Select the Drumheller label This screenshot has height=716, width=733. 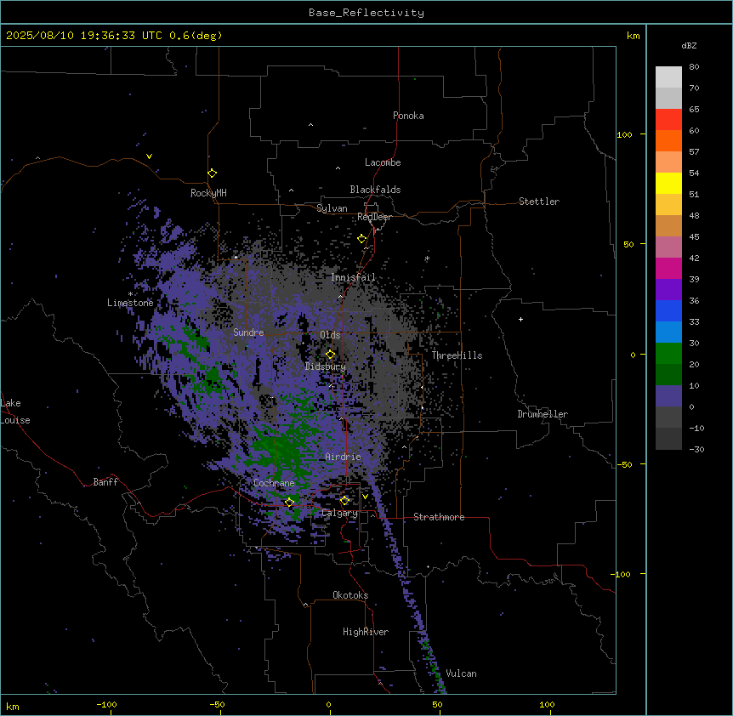[x=543, y=414]
